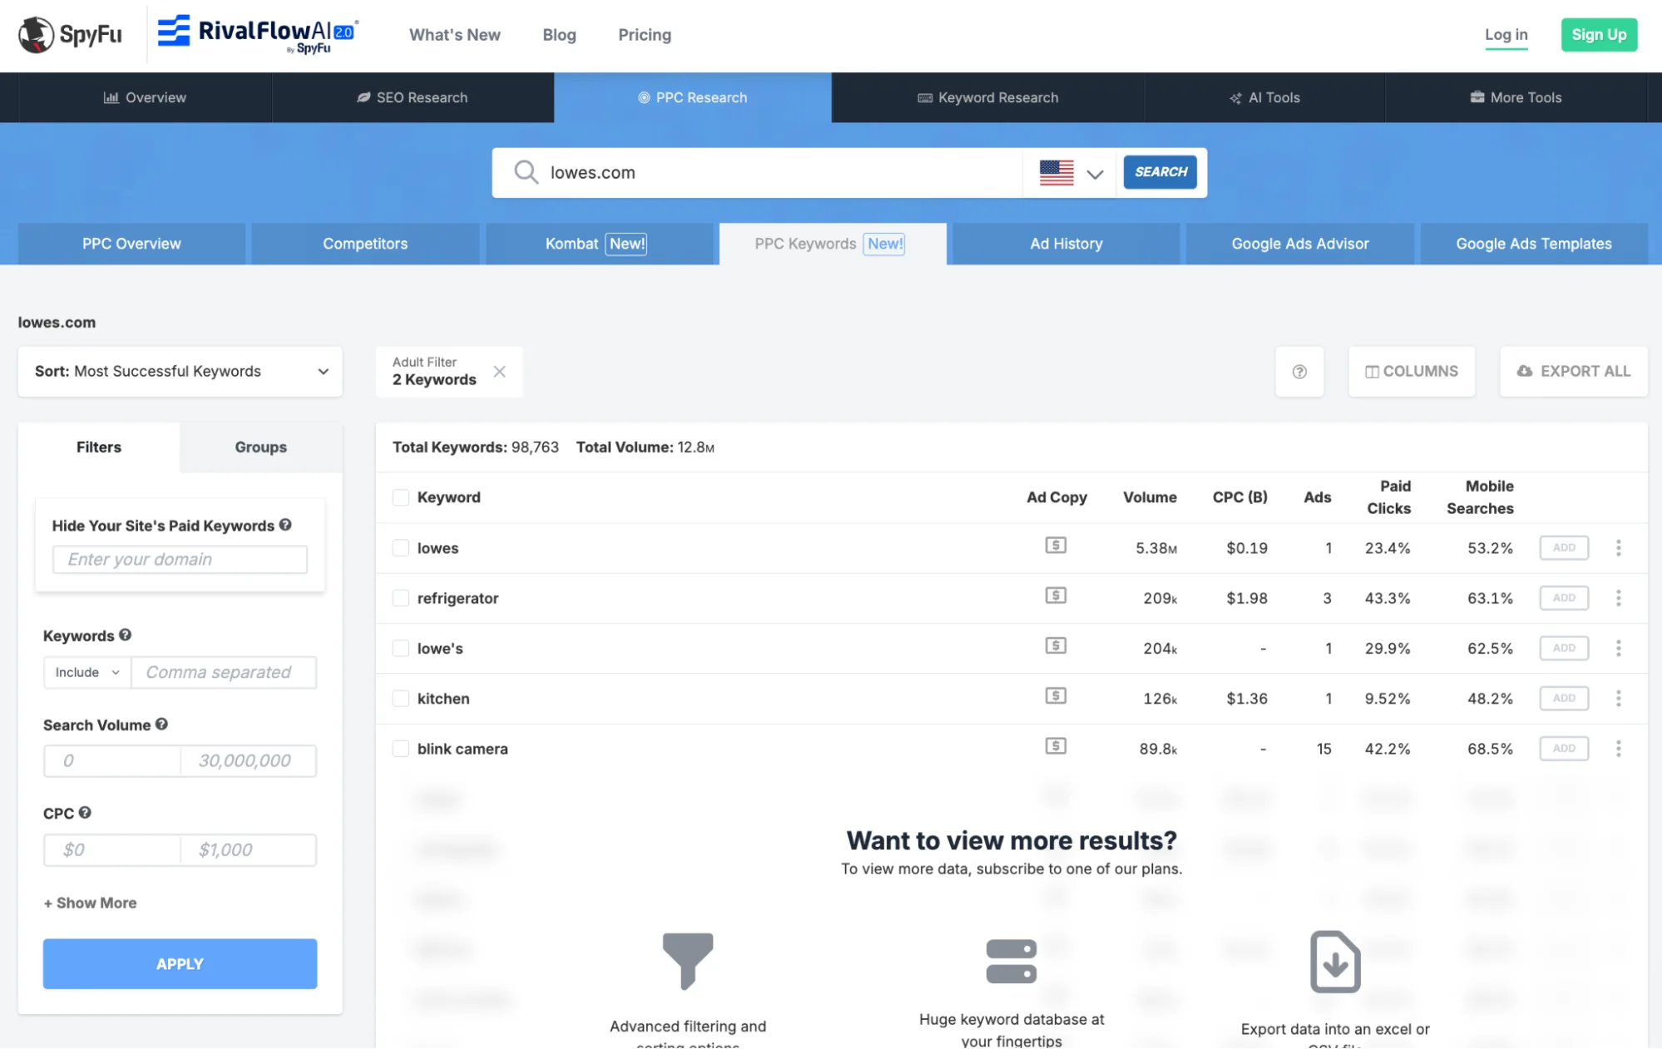
Task: Click help icon next to Search Volume
Action: pos(161,724)
